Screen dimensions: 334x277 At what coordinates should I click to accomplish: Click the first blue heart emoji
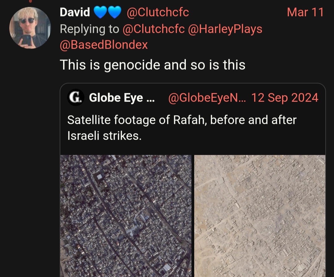[100, 12]
